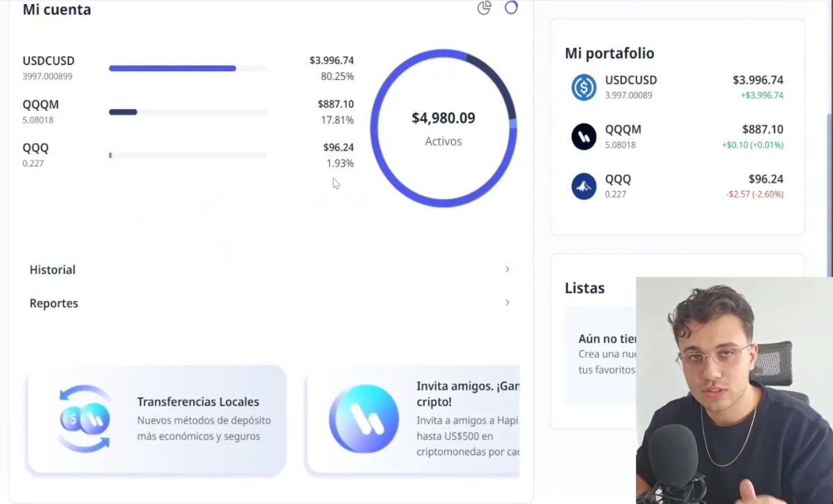Open USDCUSD row in Mi portafolio
The width and height of the screenshot is (833, 504).
click(678, 87)
